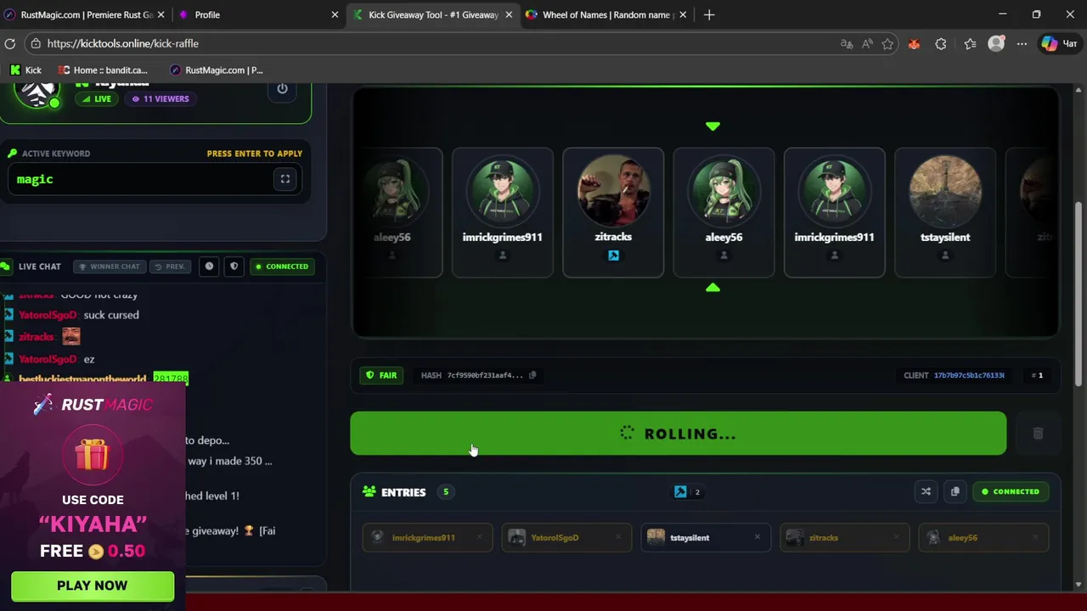Image resolution: width=1087 pixels, height=611 pixels.
Task: Click the Connected status in live chat
Action: click(282, 266)
